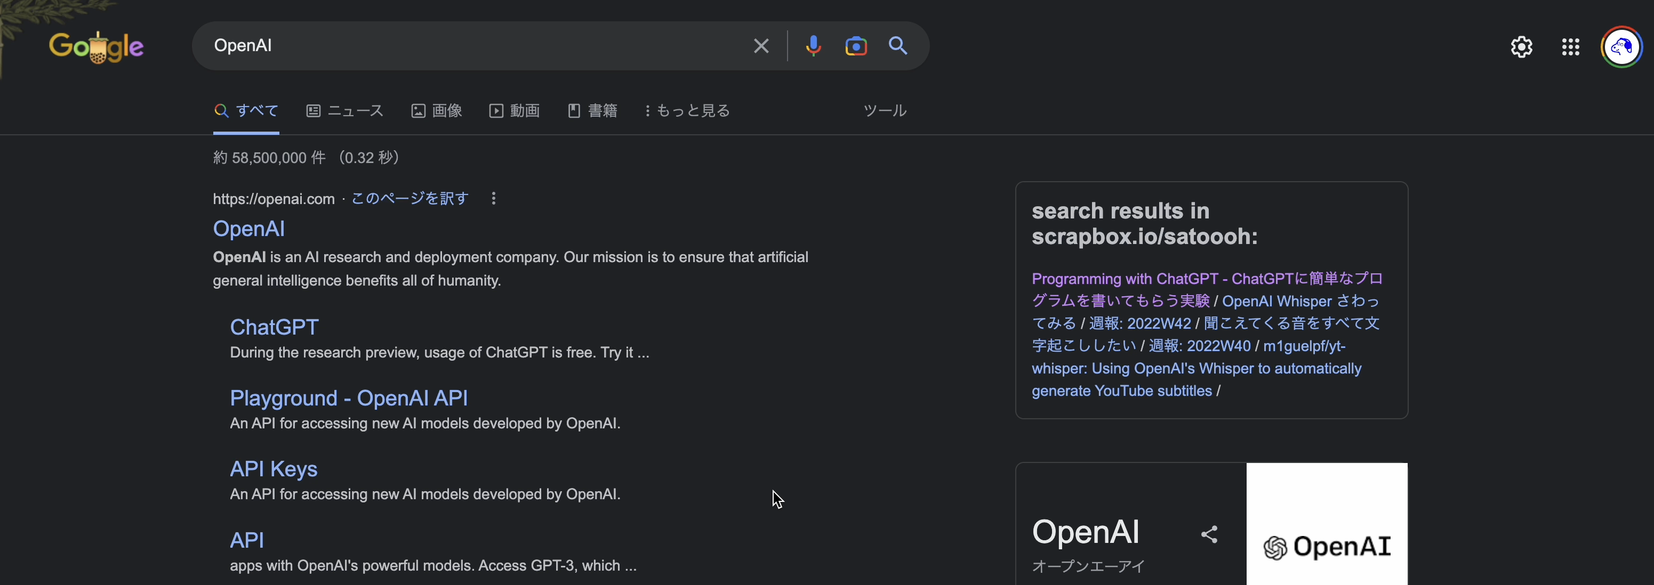Open the ChatGPT sitelink
The width and height of the screenshot is (1654, 585).
pyautogui.click(x=274, y=327)
